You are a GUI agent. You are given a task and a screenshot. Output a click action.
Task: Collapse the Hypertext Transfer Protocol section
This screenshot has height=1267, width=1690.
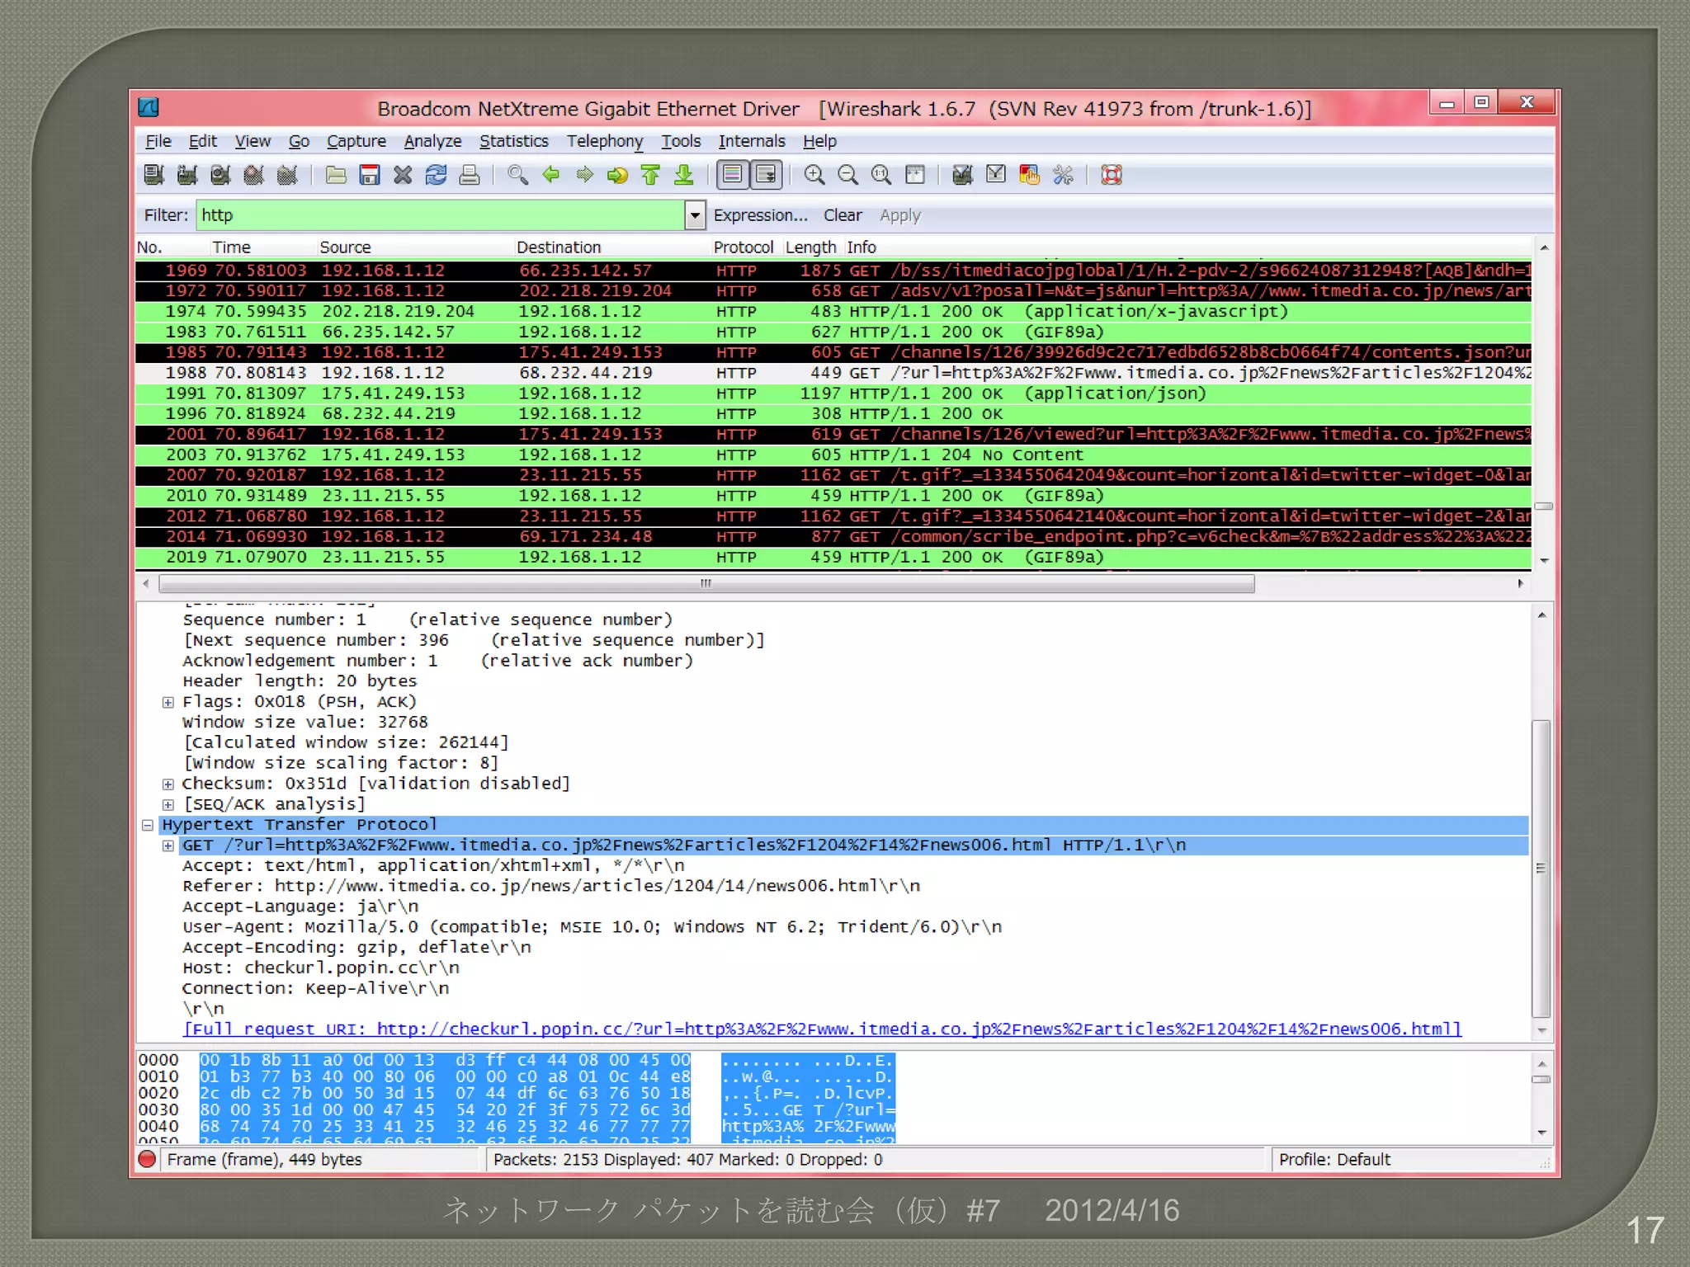[148, 825]
